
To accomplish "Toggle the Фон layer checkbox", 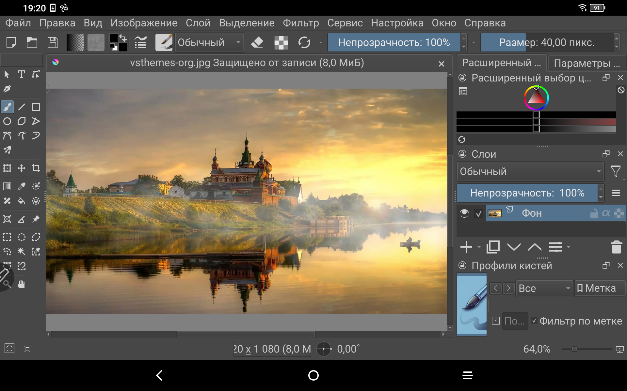I will [479, 214].
